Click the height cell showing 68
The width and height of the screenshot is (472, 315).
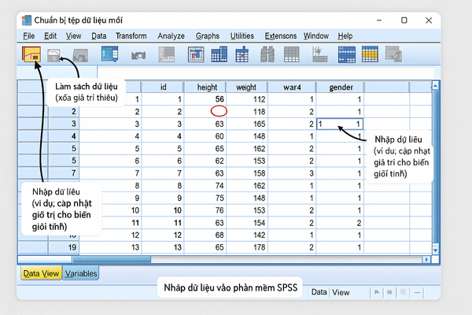click(205, 235)
